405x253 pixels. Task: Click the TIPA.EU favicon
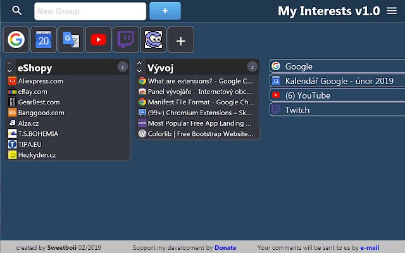coord(12,144)
